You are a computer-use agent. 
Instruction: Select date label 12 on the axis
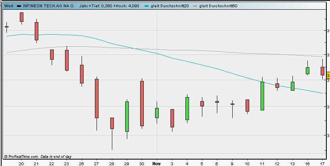[x=277, y=164]
